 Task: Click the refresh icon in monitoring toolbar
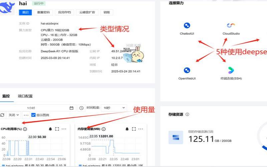[x=2, y=115]
